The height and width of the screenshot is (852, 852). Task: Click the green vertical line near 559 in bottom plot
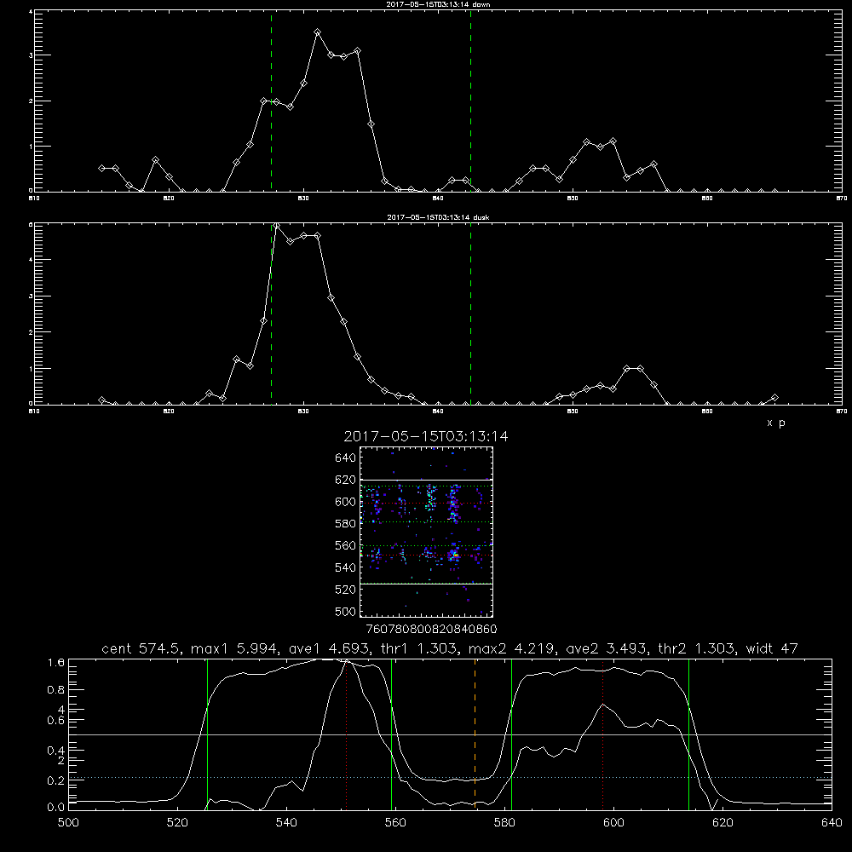click(391, 734)
